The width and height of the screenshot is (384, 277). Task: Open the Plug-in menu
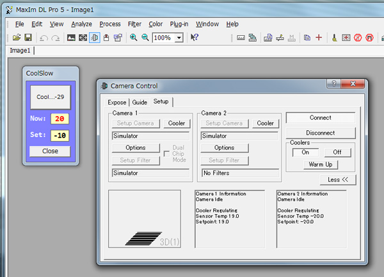(179, 24)
